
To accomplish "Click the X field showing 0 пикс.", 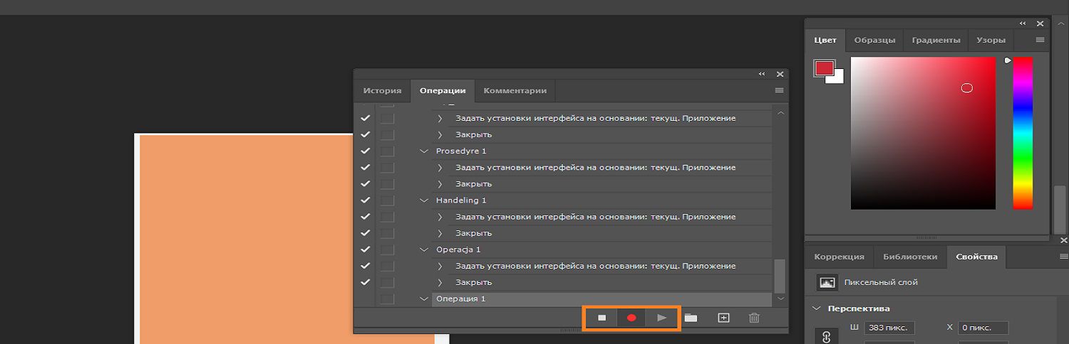I will 983,328.
